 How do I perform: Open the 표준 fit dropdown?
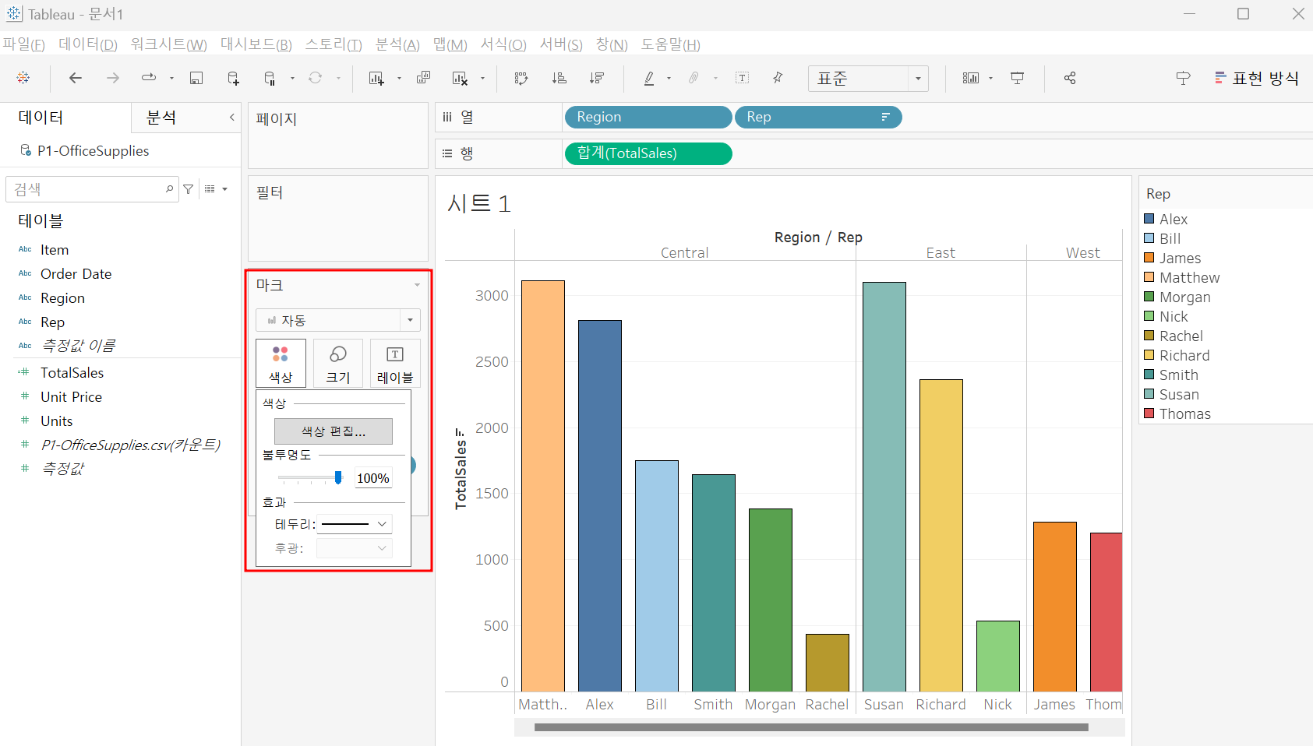tap(868, 79)
